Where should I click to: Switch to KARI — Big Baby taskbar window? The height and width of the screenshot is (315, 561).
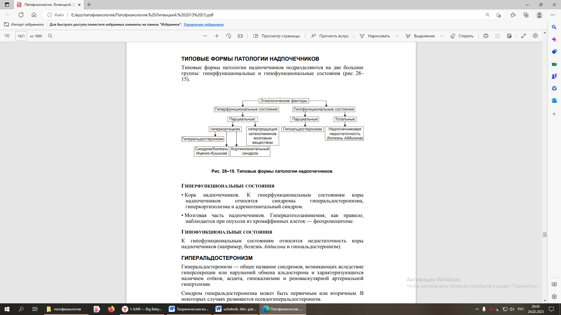pyautogui.click(x=142, y=309)
